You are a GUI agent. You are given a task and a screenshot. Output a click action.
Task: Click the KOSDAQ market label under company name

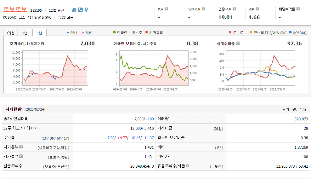9,17
